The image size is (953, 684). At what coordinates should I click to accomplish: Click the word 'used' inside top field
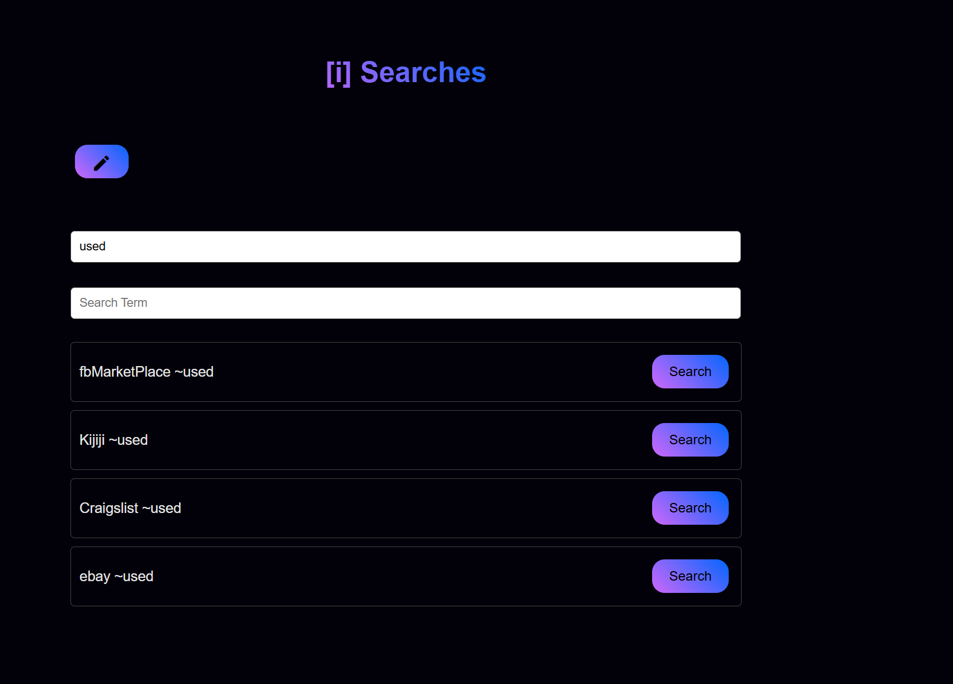(x=92, y=246)
